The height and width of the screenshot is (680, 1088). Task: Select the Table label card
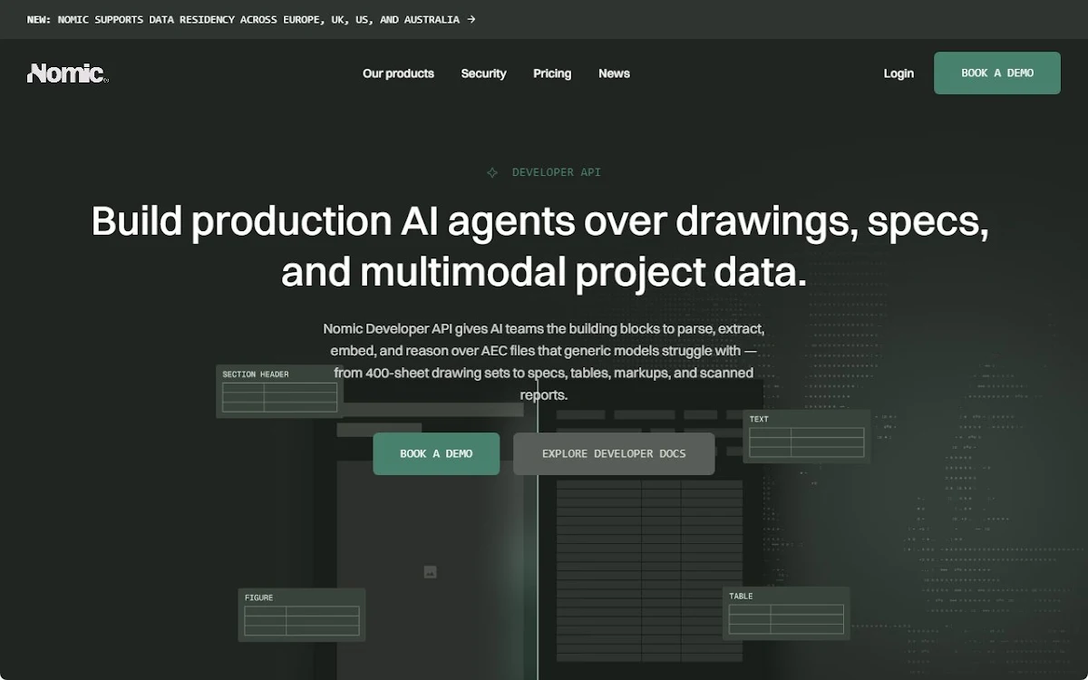[x=786, y=613]
